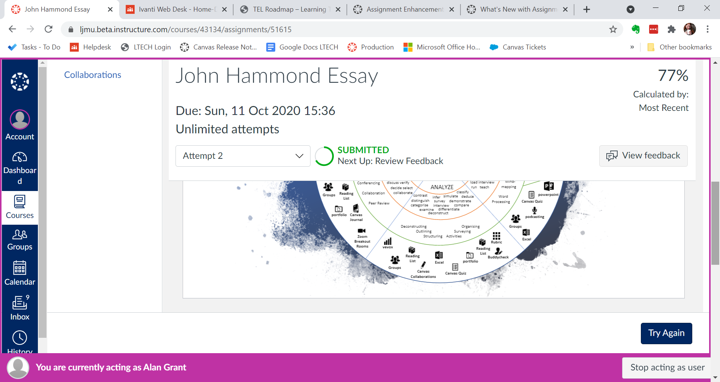Click the due date text

[255, 111]
